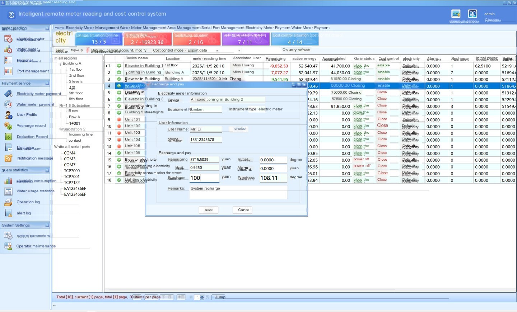Open Electricity meter payment icon
The width and height of the screenshot is (517, 312).
(x=8, y=94)
